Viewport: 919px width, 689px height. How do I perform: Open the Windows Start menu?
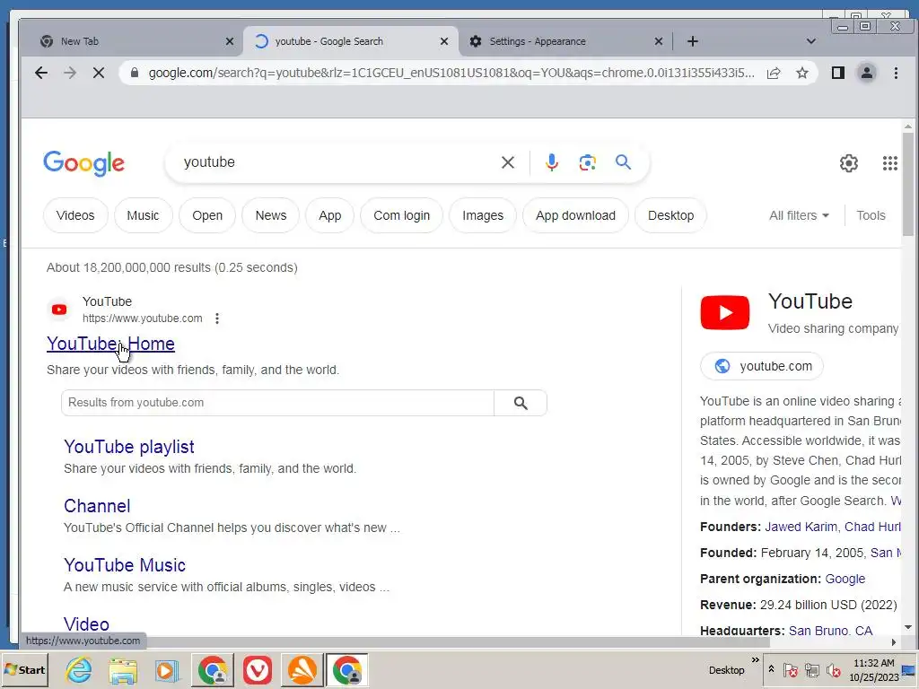tap(24, 669)
